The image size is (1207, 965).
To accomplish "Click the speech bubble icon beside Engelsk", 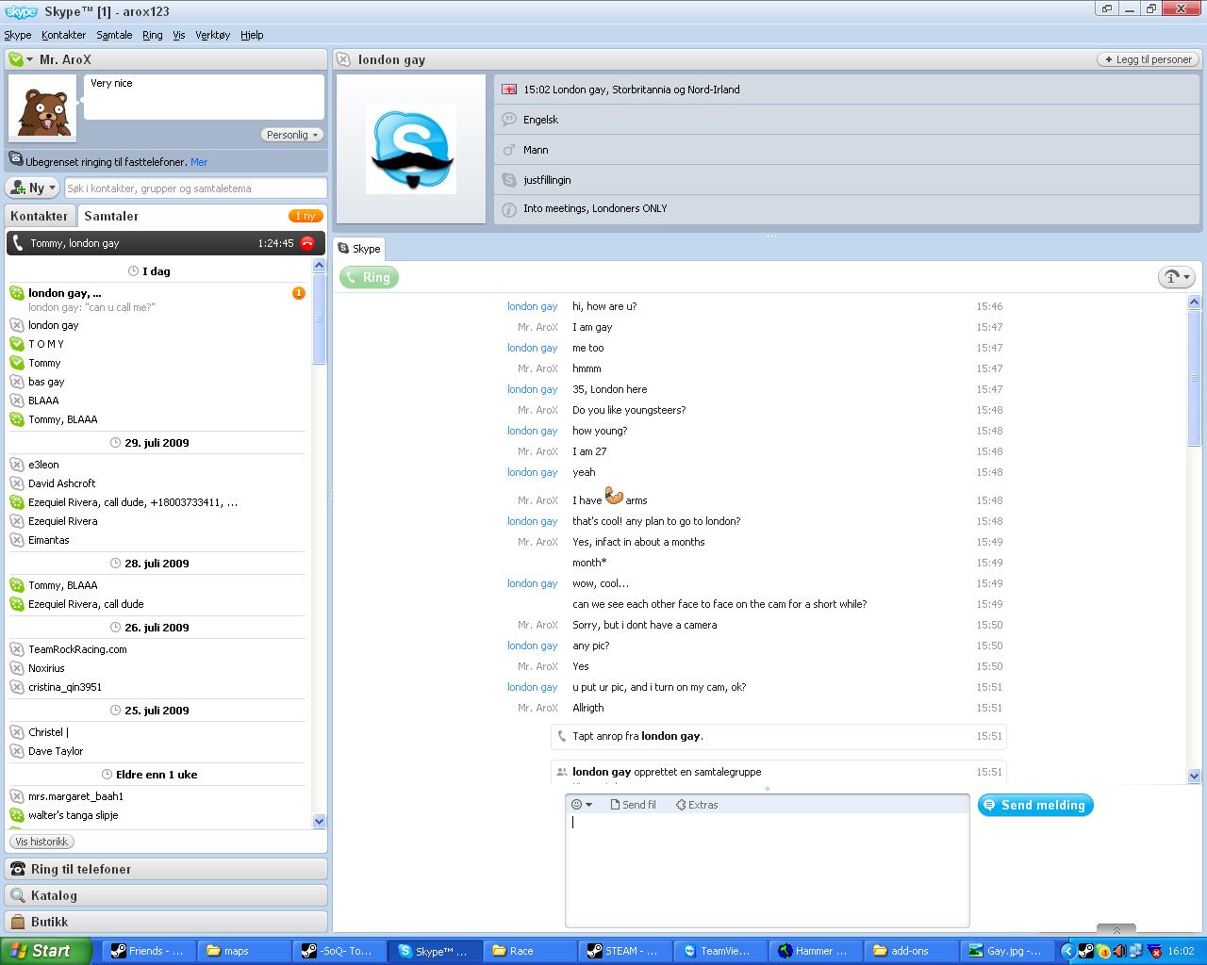I will [x=509, y=120].
